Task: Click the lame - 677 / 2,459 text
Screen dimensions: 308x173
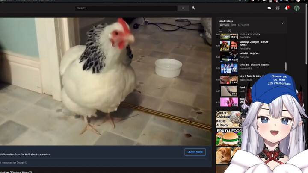Action: [x=240, y=25]
